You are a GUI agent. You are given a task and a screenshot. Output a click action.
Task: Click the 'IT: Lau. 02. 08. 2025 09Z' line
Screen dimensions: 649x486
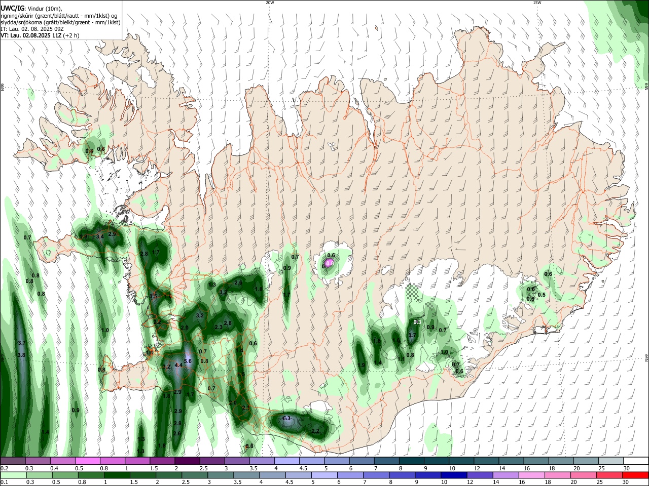pyautogui.click(x=31, y=29)
